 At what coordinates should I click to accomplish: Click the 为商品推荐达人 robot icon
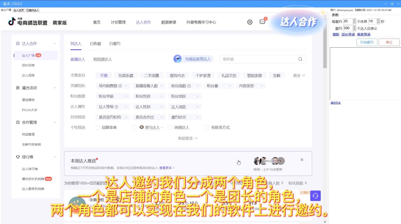coord(177,59)
